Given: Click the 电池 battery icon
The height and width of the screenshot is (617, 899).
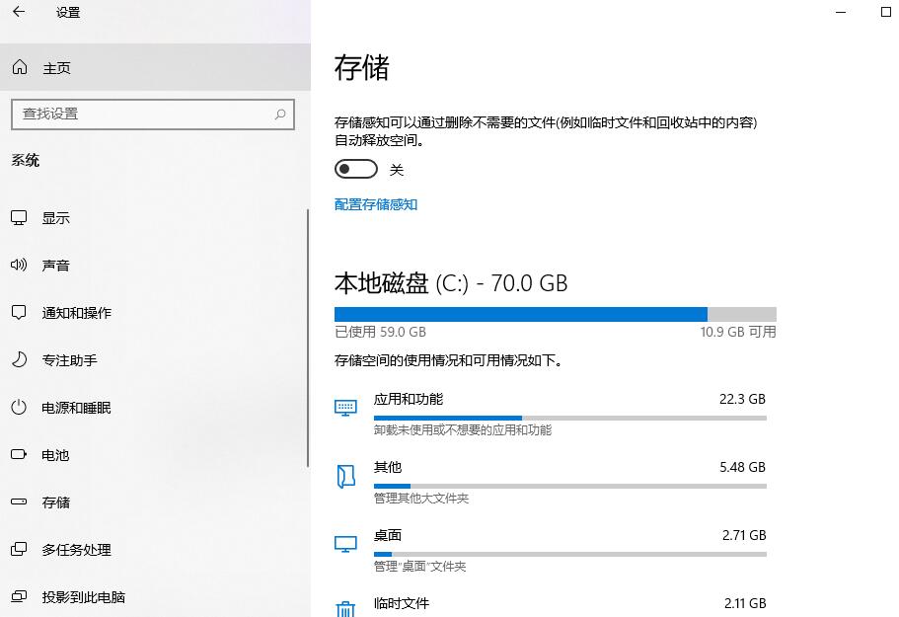Looking at the screenshot, I should [x=19, y=454].
